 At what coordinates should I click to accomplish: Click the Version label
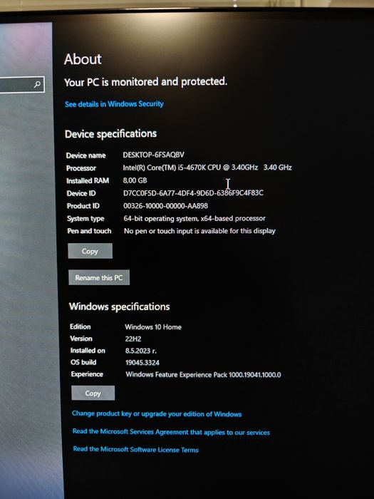pos(81,339)
